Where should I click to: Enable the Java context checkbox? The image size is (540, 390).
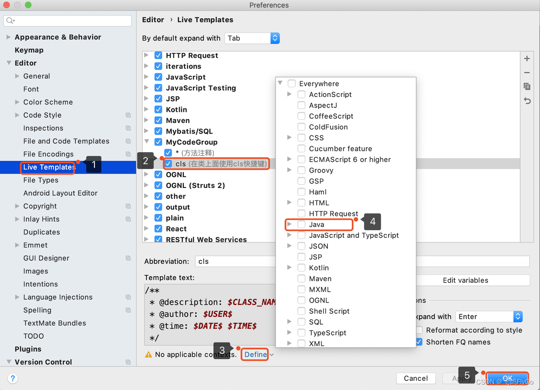click(x=301, y=224)
